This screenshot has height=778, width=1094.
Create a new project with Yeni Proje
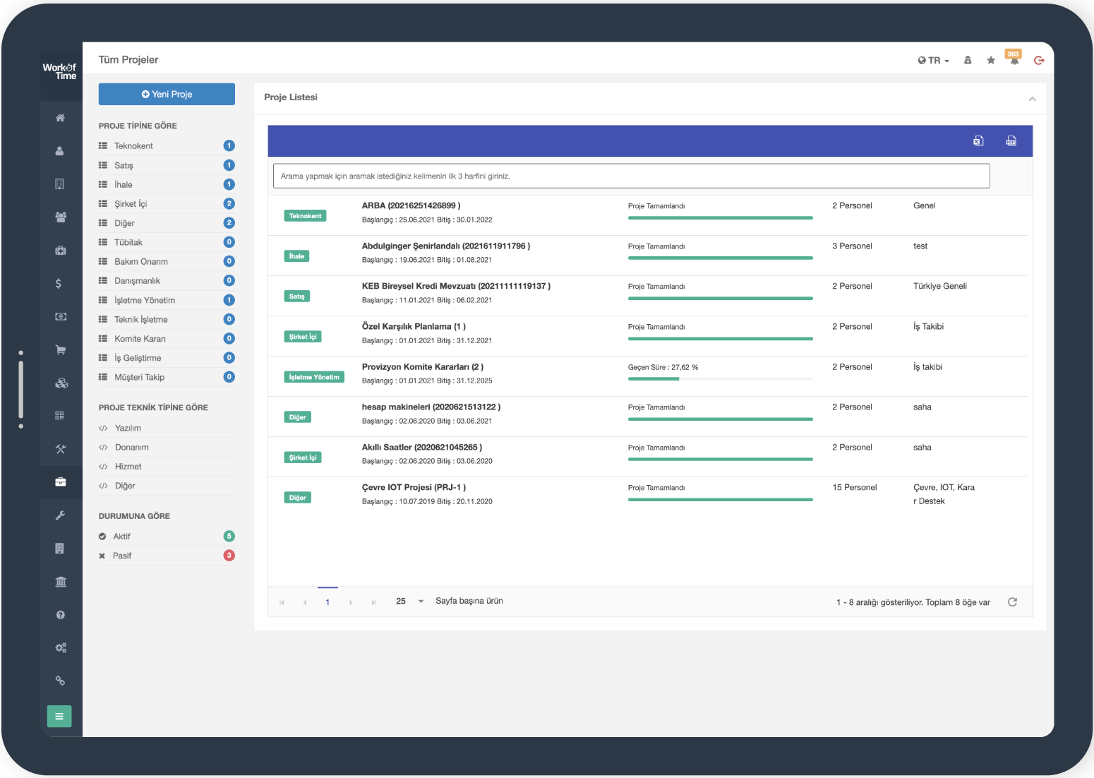point(167,94)
